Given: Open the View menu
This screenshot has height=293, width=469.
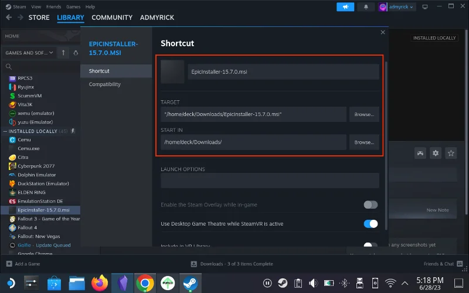Looking at the screenshot, I should [36, 6].
